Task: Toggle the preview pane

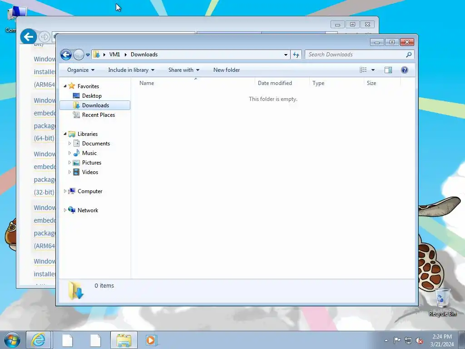Action: pyautogui.click(x=388, y=70)
